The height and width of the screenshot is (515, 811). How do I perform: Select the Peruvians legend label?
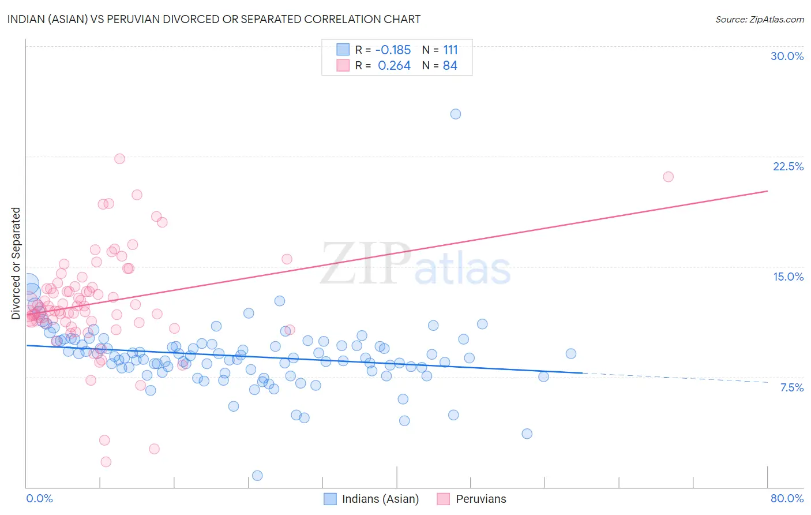click(x=481, y=499)
